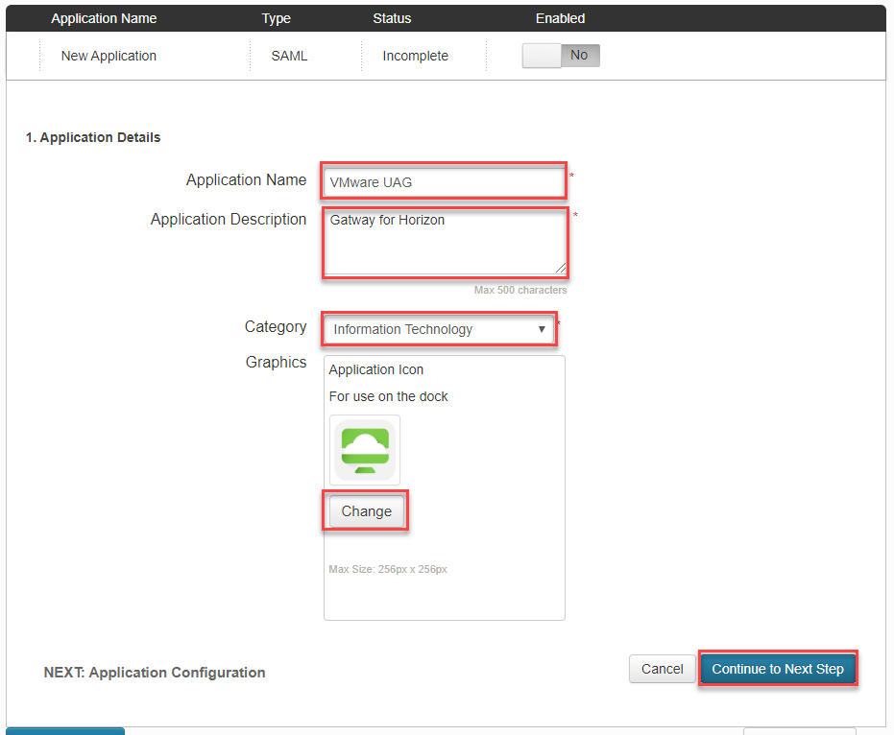Click the Cancel button

[662, 669]
